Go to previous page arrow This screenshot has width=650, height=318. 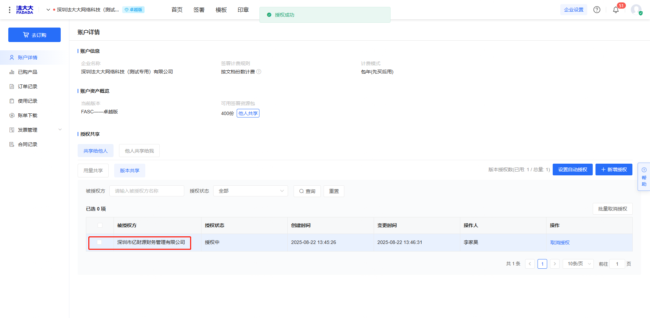tap(530, 264)
